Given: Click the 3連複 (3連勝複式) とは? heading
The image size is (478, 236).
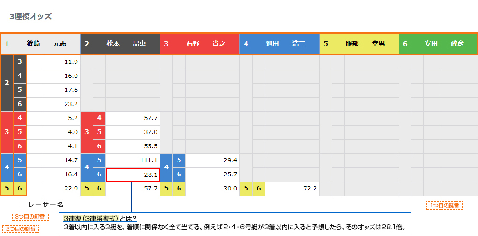Looking at the screenshot, I should (x=100, y=219).
